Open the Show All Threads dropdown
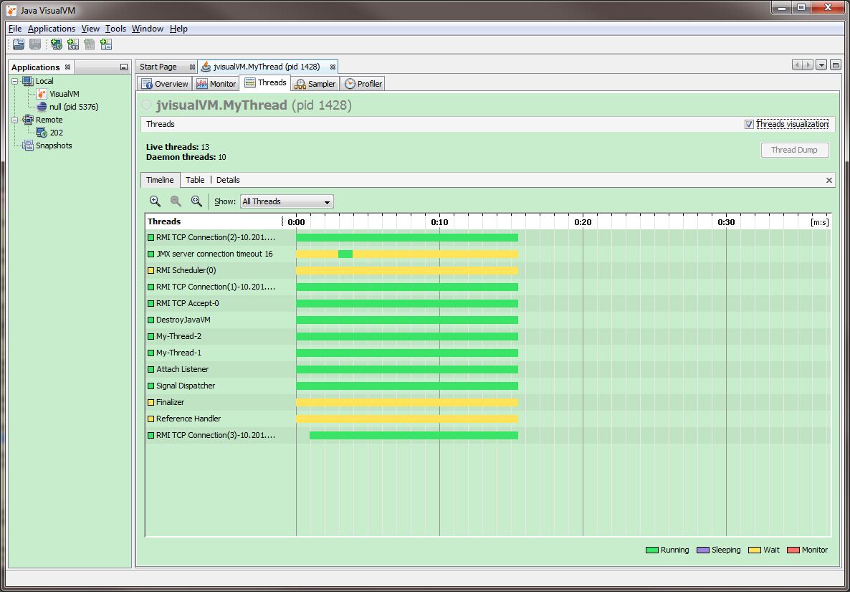Image resolution: width=850 pixels, height=592 pixels. coord(287,201)
